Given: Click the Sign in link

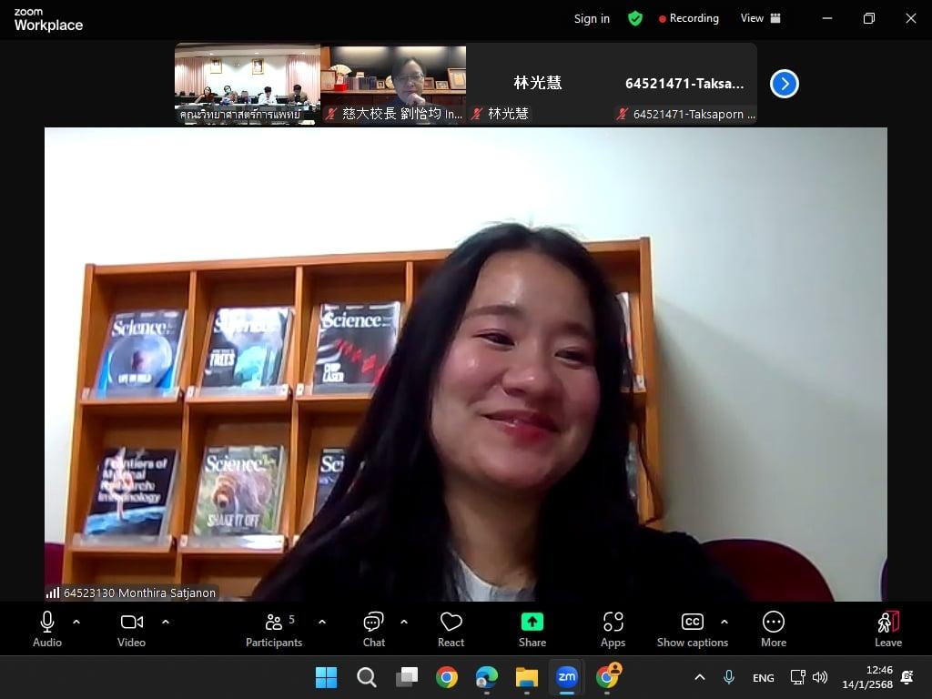Looking at the screenshot, I should pos(592,18).
